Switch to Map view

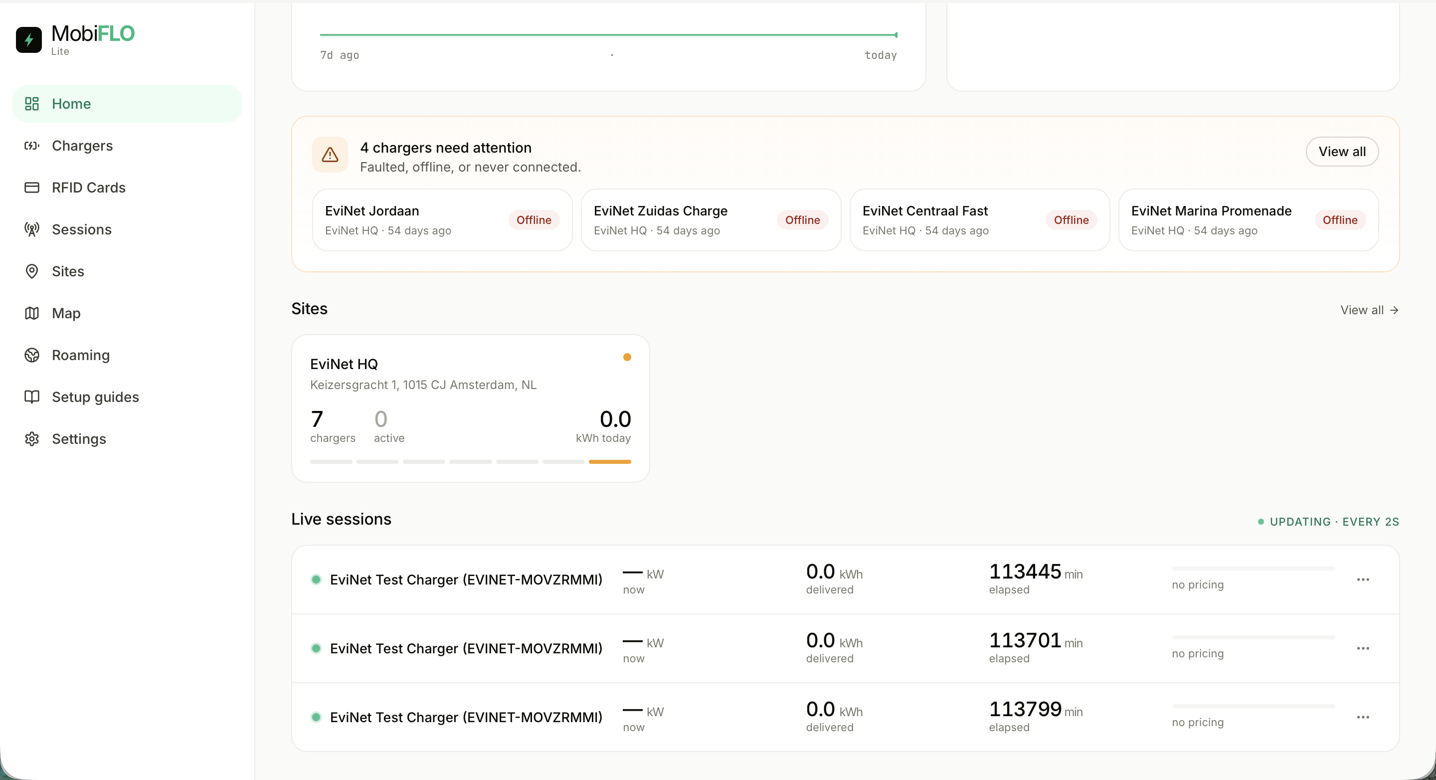pyautogui.click(x=127, y=313)
